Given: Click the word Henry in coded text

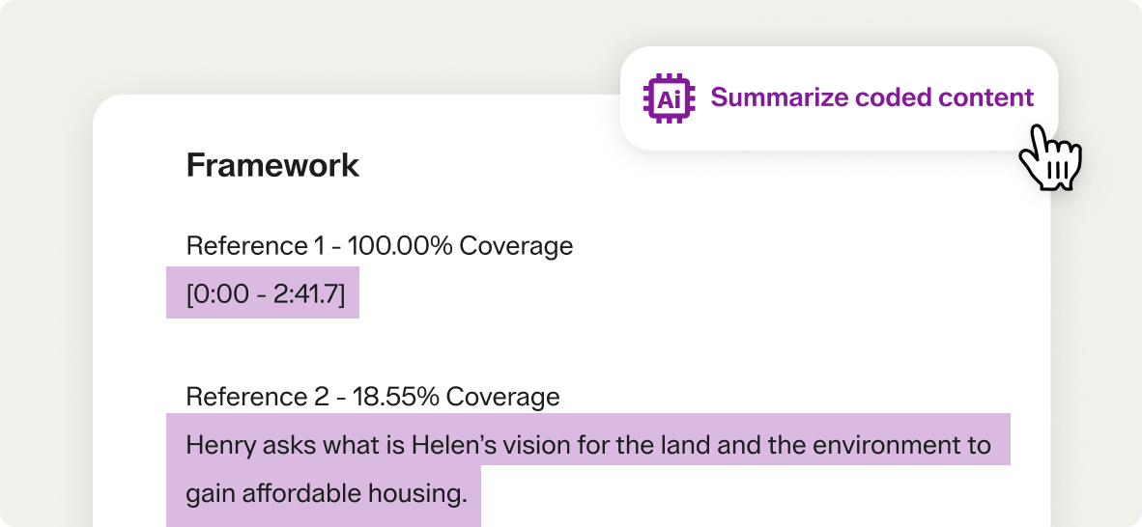Looking at the screenshot, I should (x=218, y=446).
